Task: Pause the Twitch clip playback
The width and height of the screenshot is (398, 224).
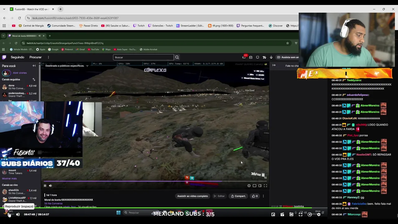Action: pyautogui.click(x=45, y=186)
